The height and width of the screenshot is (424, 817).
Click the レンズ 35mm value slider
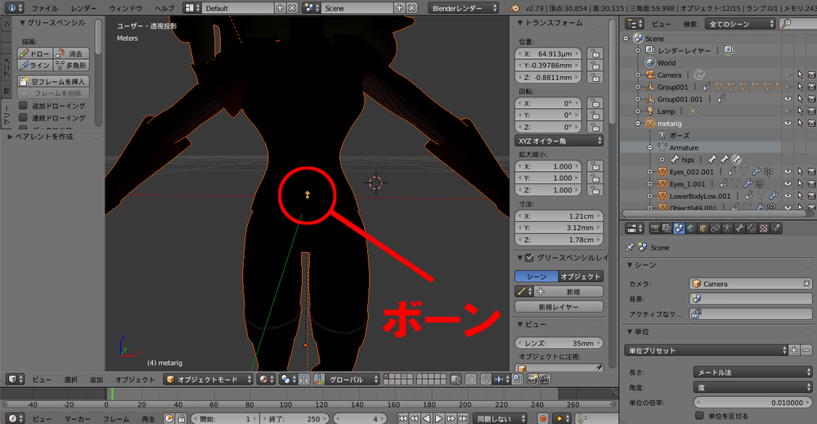click(x=559, y=343)
